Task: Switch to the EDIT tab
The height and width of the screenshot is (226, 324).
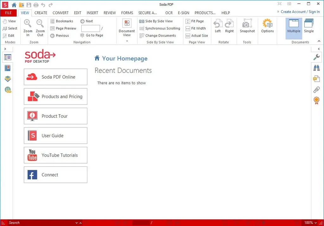Action: 78,13
